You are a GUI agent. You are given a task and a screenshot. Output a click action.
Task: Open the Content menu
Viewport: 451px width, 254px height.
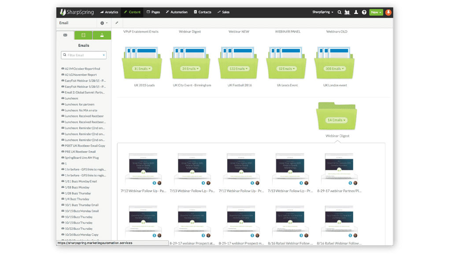point(132,12)
